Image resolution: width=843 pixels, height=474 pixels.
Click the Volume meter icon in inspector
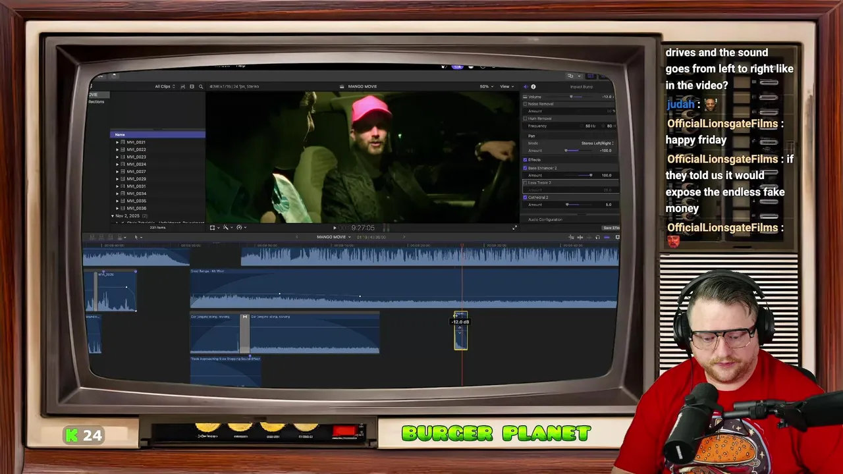525,97
